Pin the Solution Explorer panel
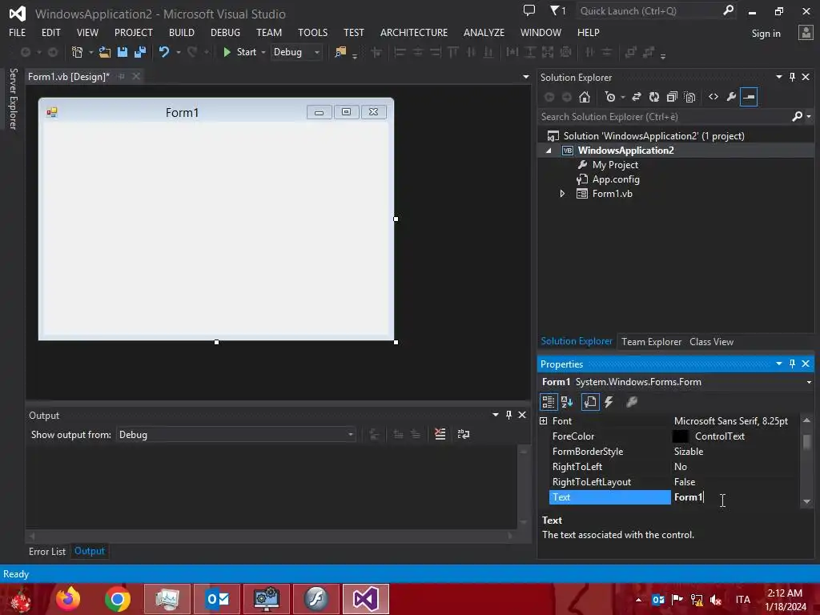The image size is (820, 615). coord(792,77)
